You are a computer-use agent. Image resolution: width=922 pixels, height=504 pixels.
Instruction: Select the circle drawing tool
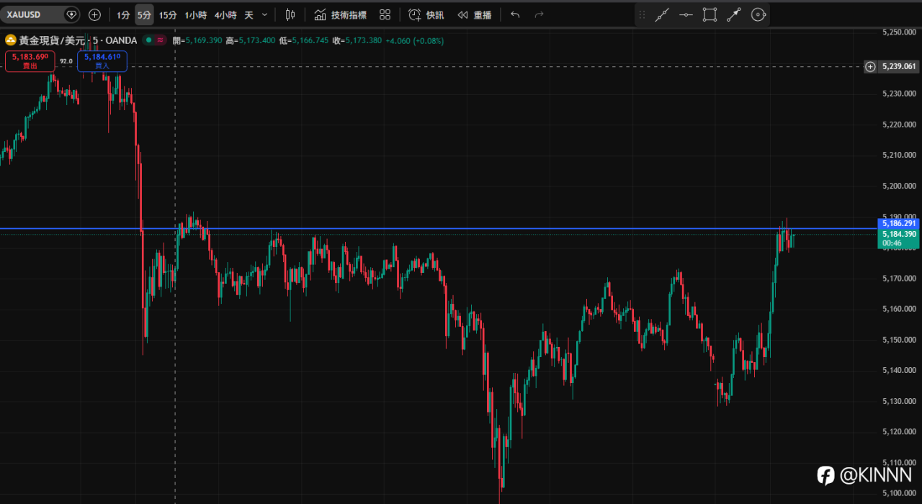(758, 14)
